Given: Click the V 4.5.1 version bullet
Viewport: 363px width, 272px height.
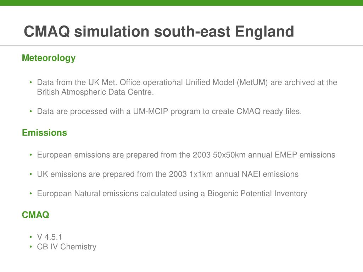Looking at the screenshot, I should click(49, 237).
